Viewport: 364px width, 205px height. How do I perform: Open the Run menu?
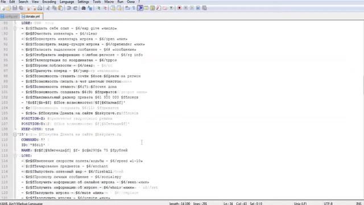[x=121, y=2]
